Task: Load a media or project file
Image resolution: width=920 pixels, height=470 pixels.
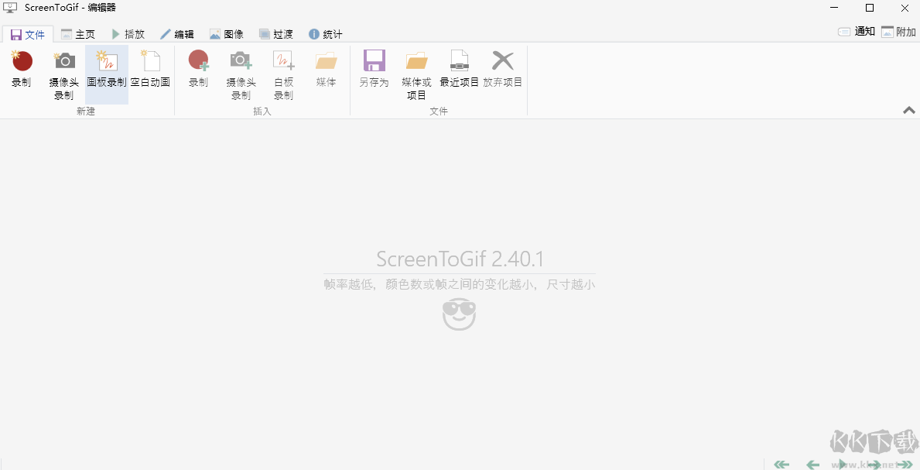Action: point(416,70)
